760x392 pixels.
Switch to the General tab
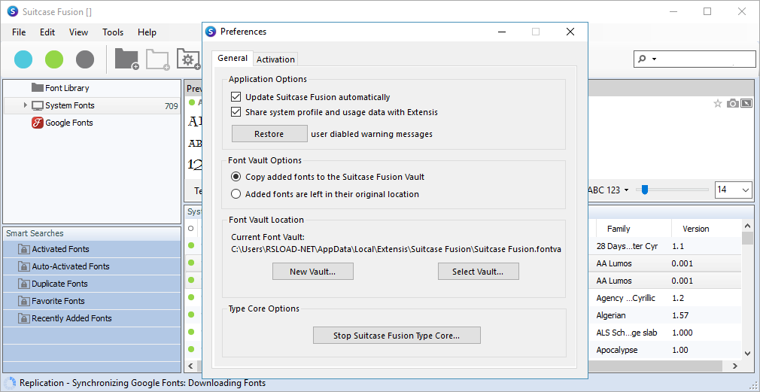tap(233, 58)
